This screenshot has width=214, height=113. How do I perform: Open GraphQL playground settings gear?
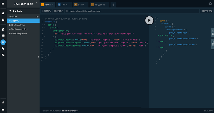tap(210, 4)
